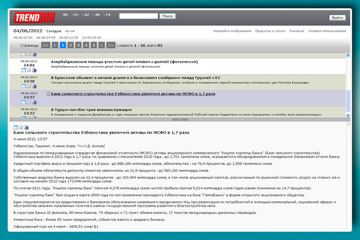
Task: Click the text 4 июня 2012, 13:57
Action: (x=30, y=139)
